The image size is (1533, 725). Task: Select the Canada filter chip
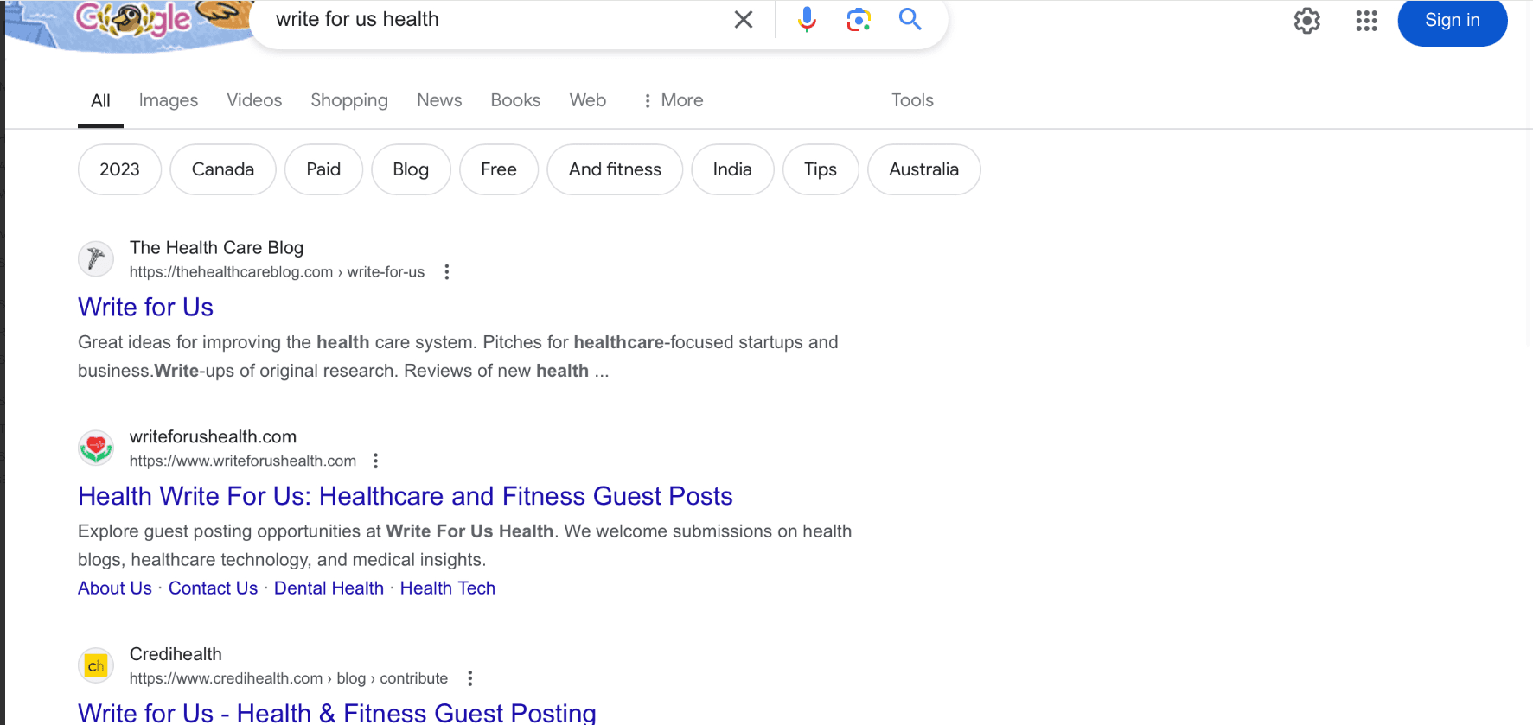(223, 169)
